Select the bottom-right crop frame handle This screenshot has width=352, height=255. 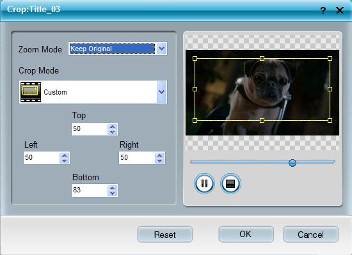coord(330,120)
